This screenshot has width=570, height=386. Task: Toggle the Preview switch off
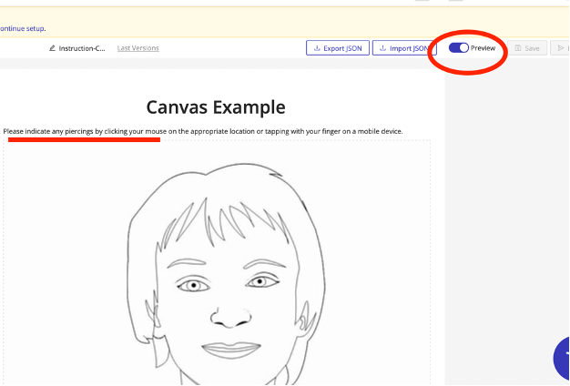click(x=459, y=47)
